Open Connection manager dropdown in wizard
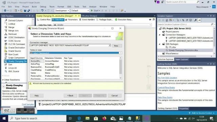Screen dimensions: 217x122 [110, 45]
